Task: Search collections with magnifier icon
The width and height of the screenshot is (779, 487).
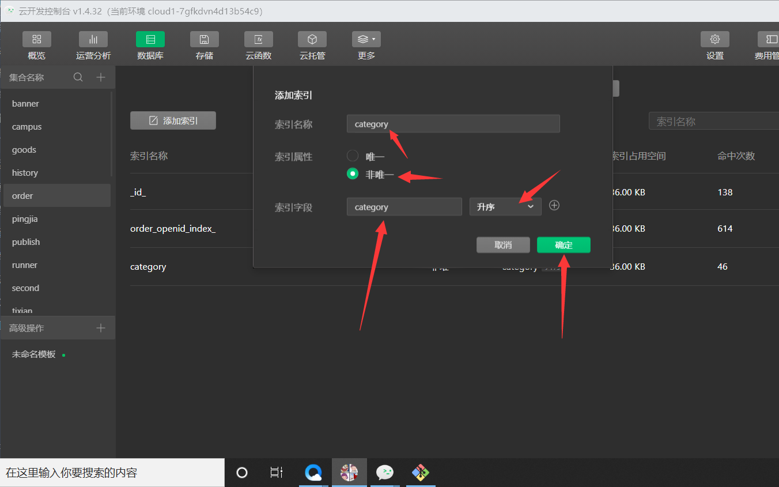Action: pyautogui.click(x=78, y=77)
